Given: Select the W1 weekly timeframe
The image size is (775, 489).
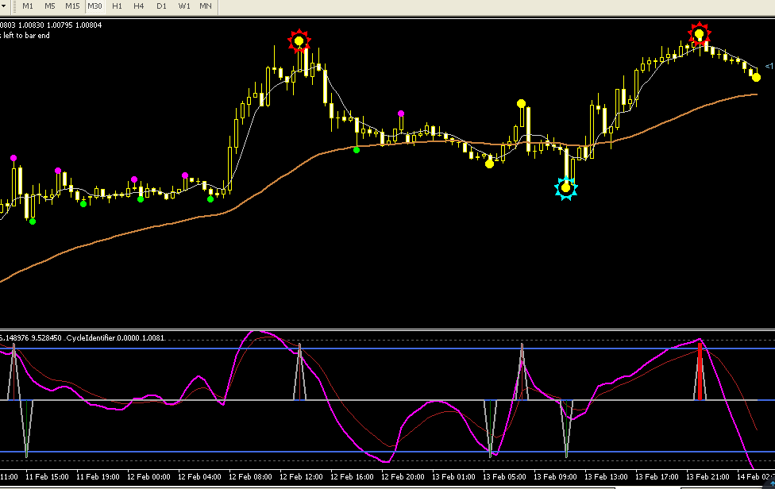Looking at the screenshot, I should pos(184,6).
